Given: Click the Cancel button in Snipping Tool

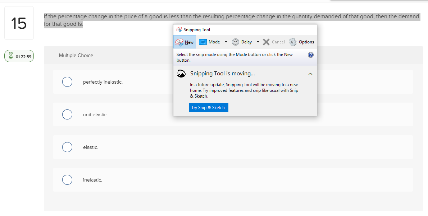Looking at the screenshot, I should pos(274,42).
